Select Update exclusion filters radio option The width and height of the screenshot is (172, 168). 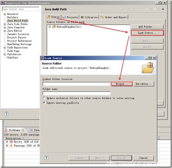44,98
